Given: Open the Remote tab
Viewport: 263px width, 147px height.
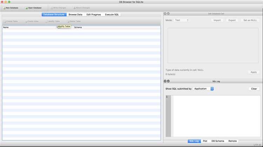Looking at the screenshot, I should click(x=232, y=141).
